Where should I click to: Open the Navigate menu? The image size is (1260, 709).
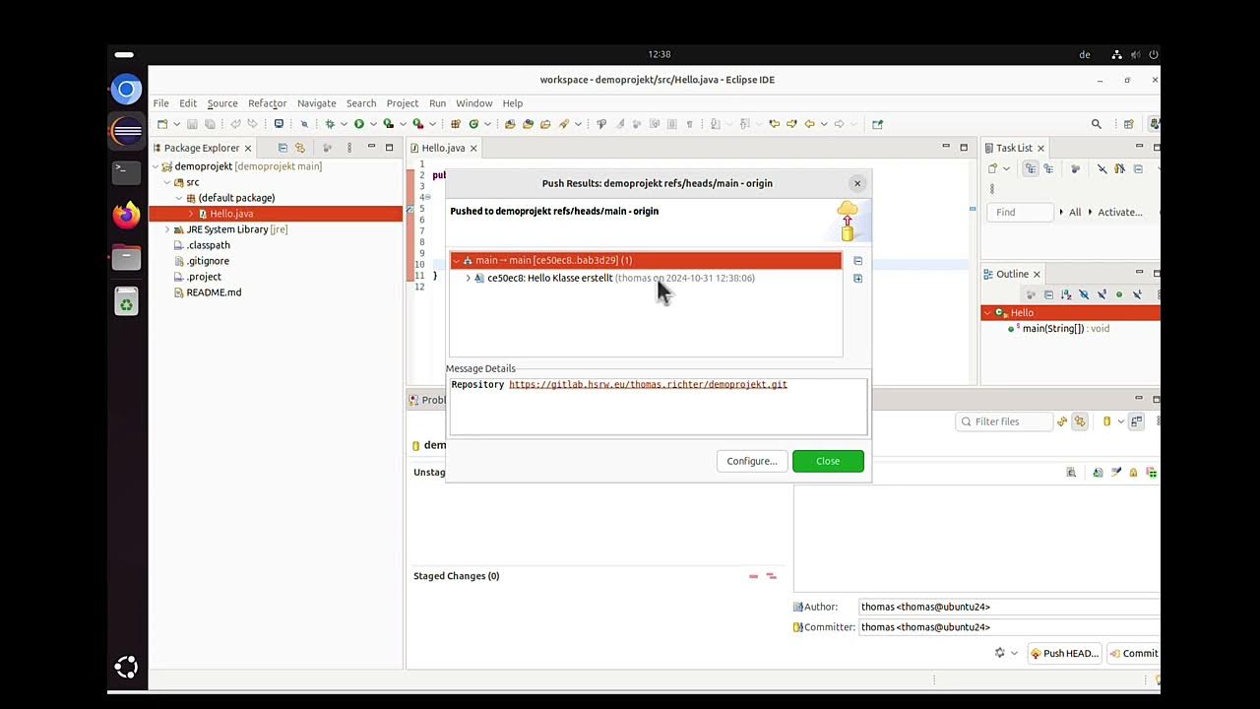tap(316, 103)
